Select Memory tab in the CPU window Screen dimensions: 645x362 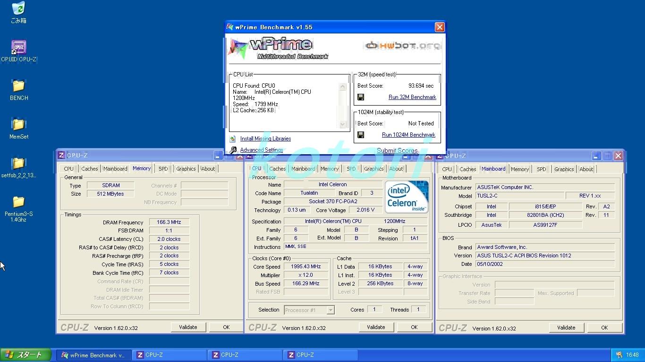330,169
